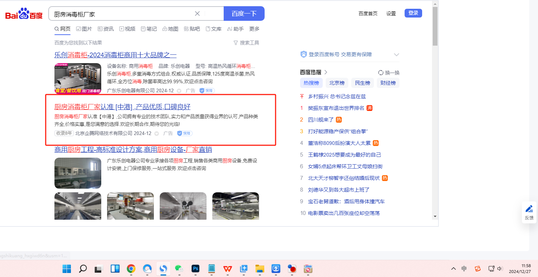Go to 百度首页

pyautogui.click(x=368, y=14)
